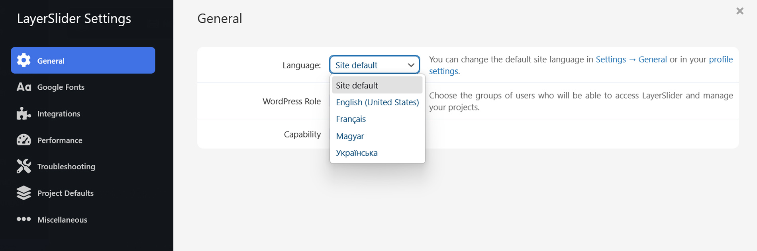Click the Google Fonts Aa icon
Viewport: 757px width, 251px height.
tap(24, 87)
